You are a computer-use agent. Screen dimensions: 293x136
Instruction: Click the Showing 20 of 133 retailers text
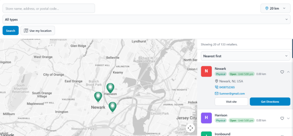click(219, 45)
